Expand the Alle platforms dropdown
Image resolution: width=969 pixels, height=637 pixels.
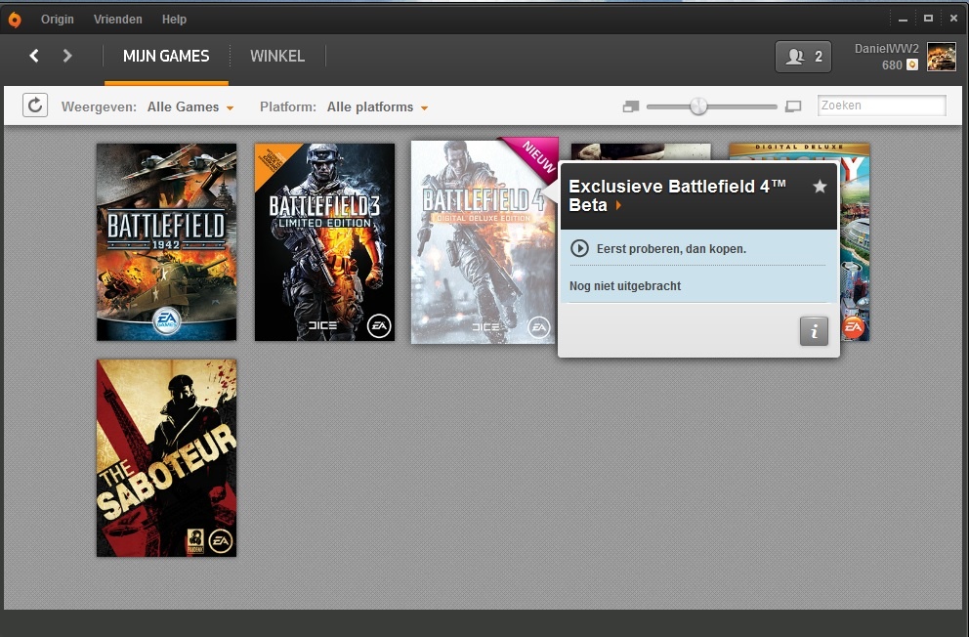pyautogui.click(x=378, y=106)
